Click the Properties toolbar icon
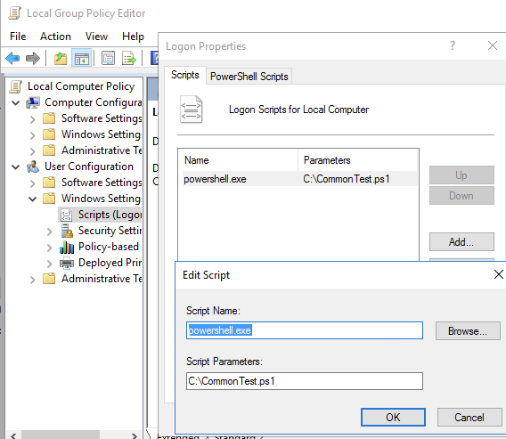The width and height of the screenshot is (506, 439). tap(108, 59)
